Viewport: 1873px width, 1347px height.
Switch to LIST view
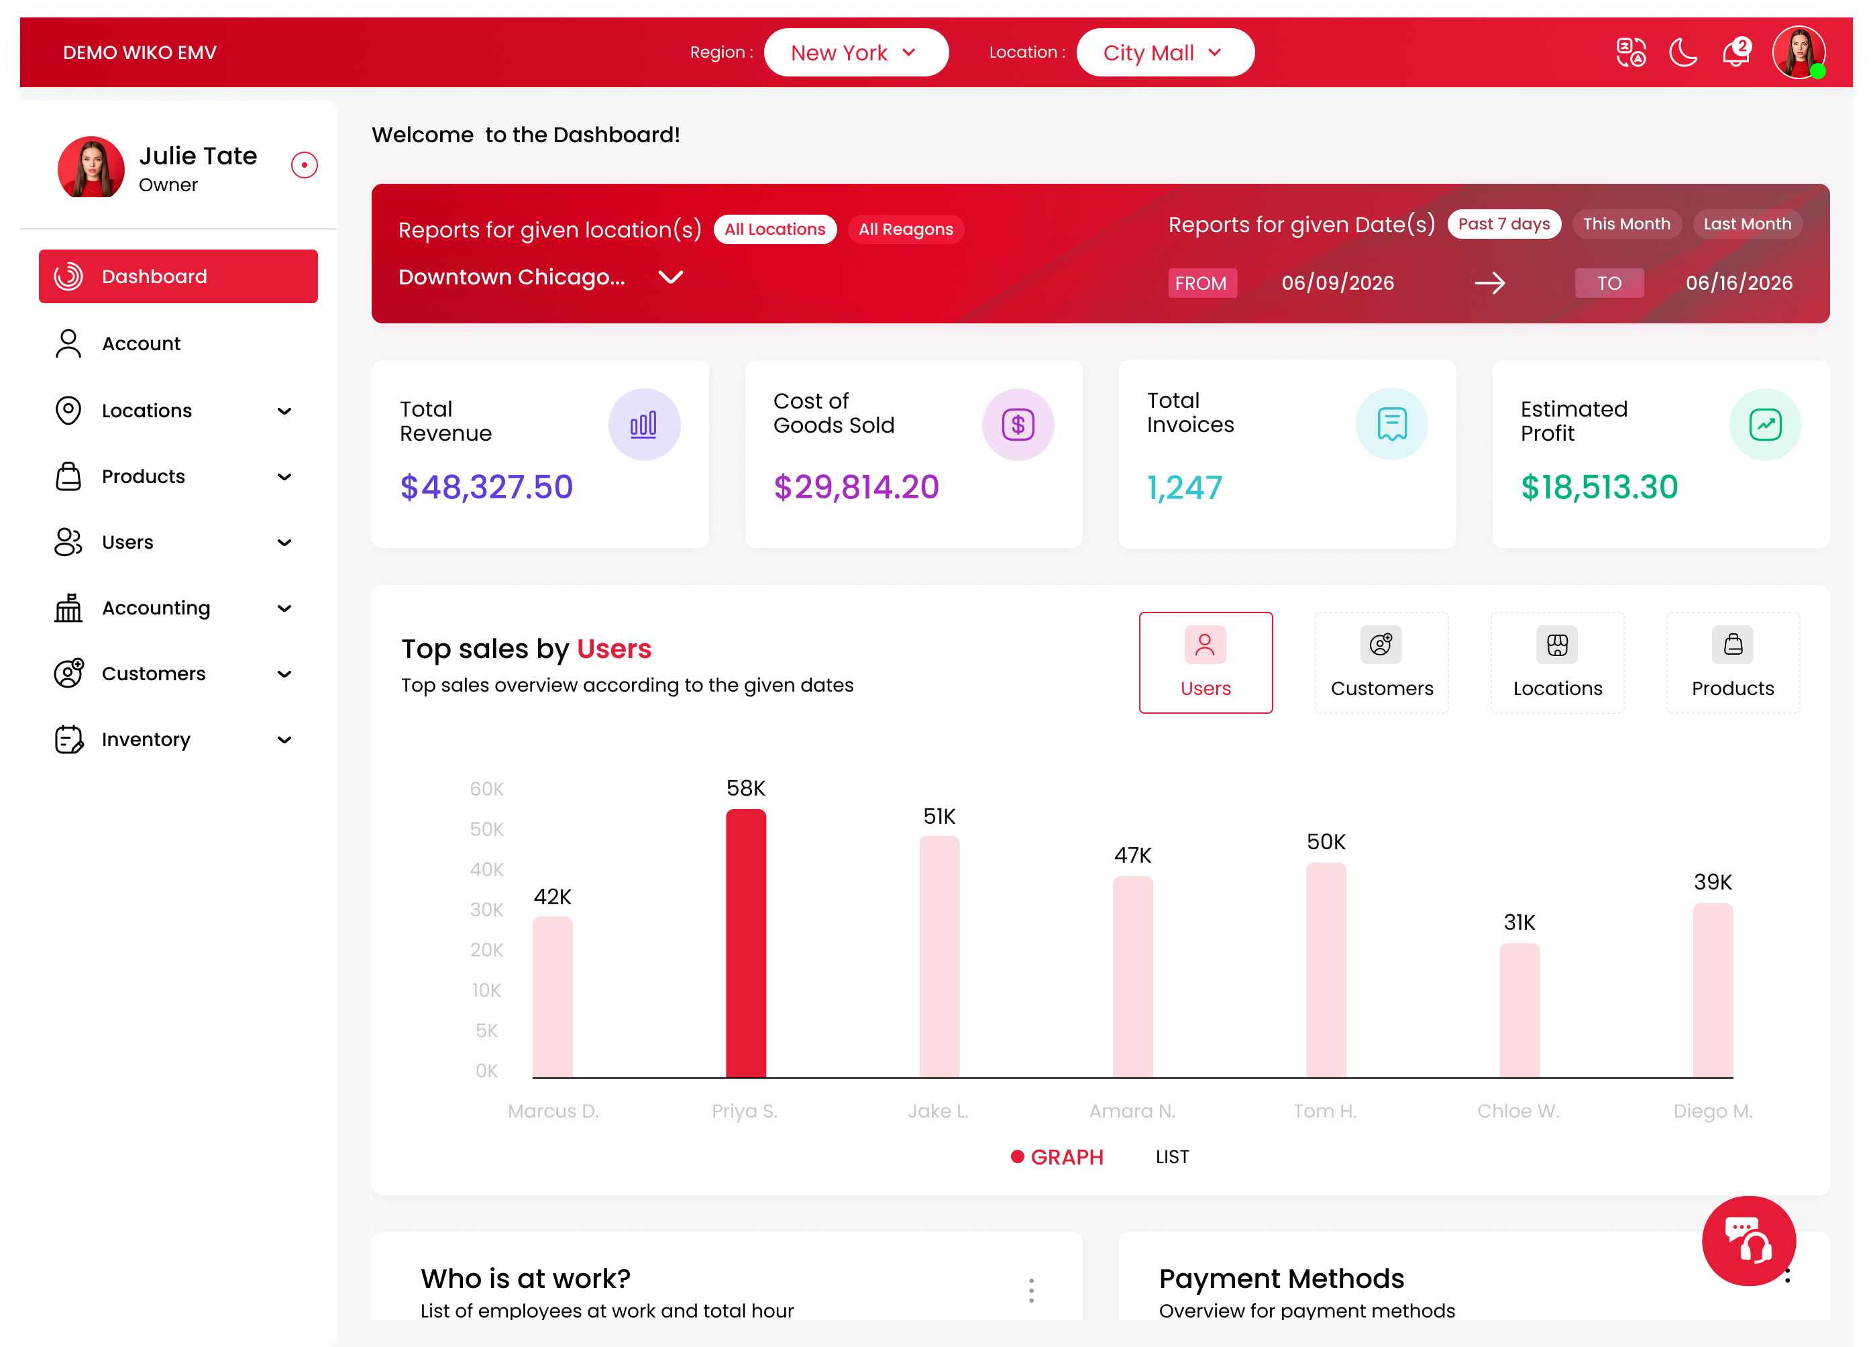click(1172, 1156)
